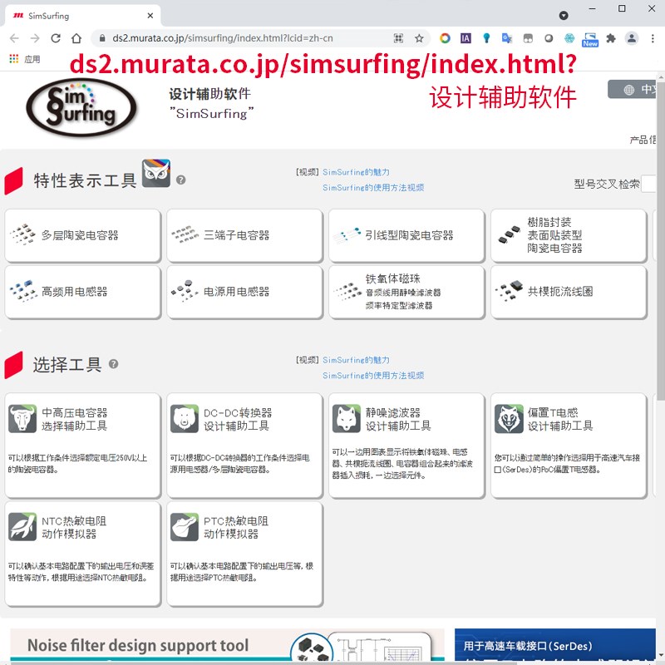665x665 pixels.
Task: Click the tab search down-arrow button
Action: point(564,16)
